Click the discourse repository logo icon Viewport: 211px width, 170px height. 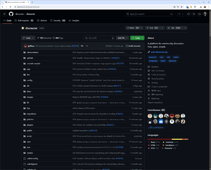click(x=23, y=28)
